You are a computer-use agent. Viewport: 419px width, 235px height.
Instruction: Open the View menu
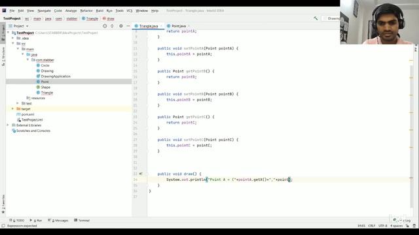click(31, 10)
